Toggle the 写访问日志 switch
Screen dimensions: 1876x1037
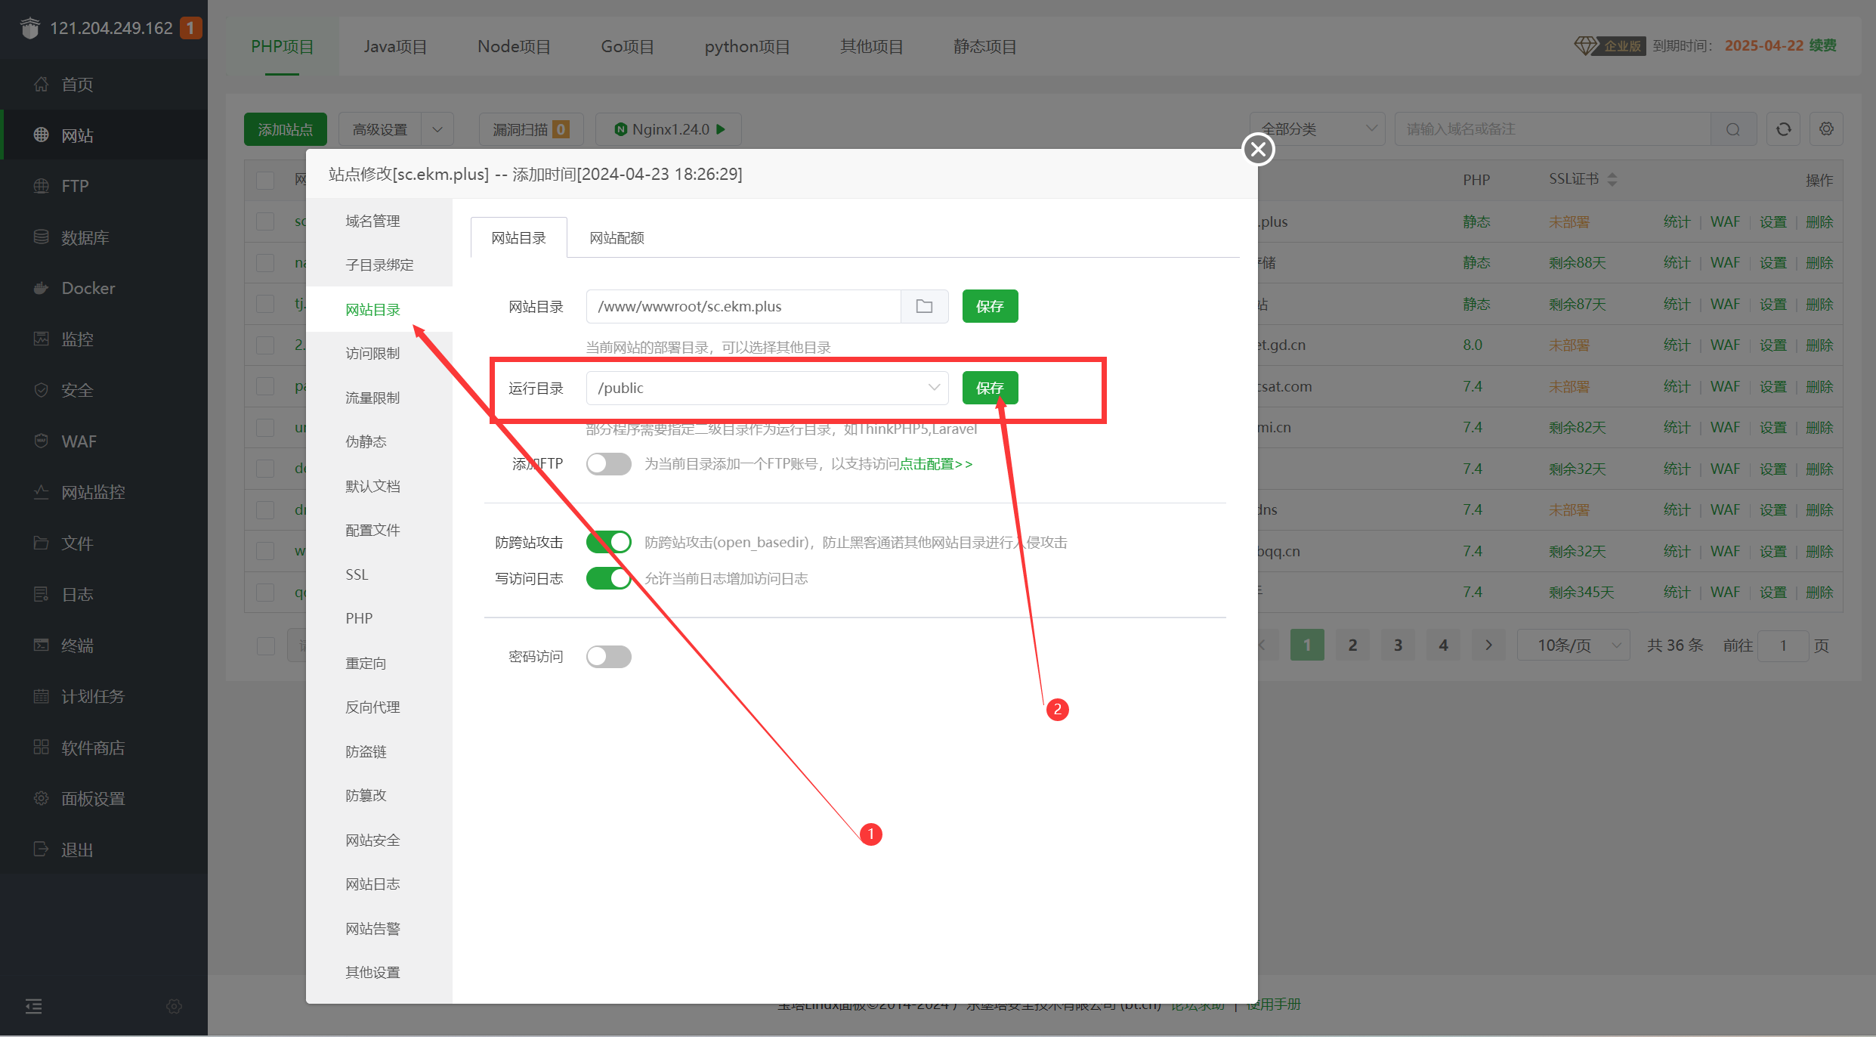tap(608, 578)
